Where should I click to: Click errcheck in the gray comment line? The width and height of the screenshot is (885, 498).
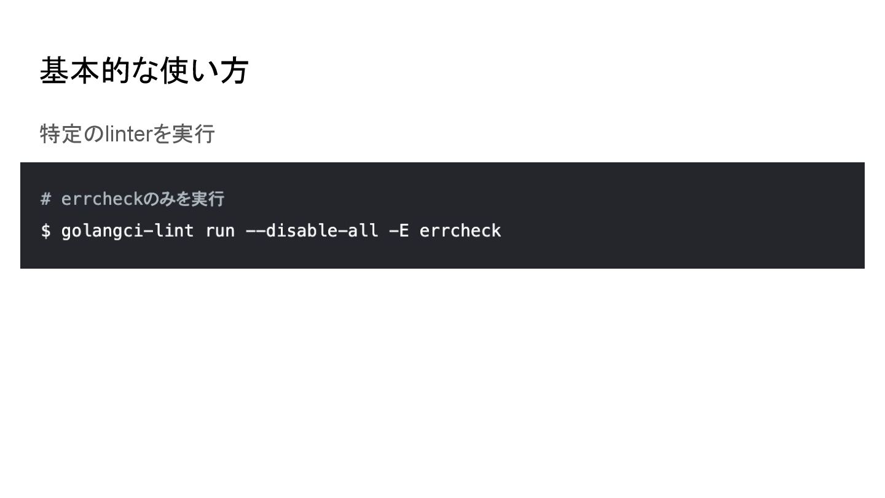point(101,199)
